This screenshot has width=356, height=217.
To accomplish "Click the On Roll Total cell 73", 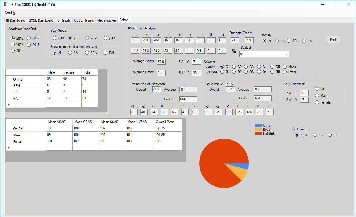I will pos(90,79).
